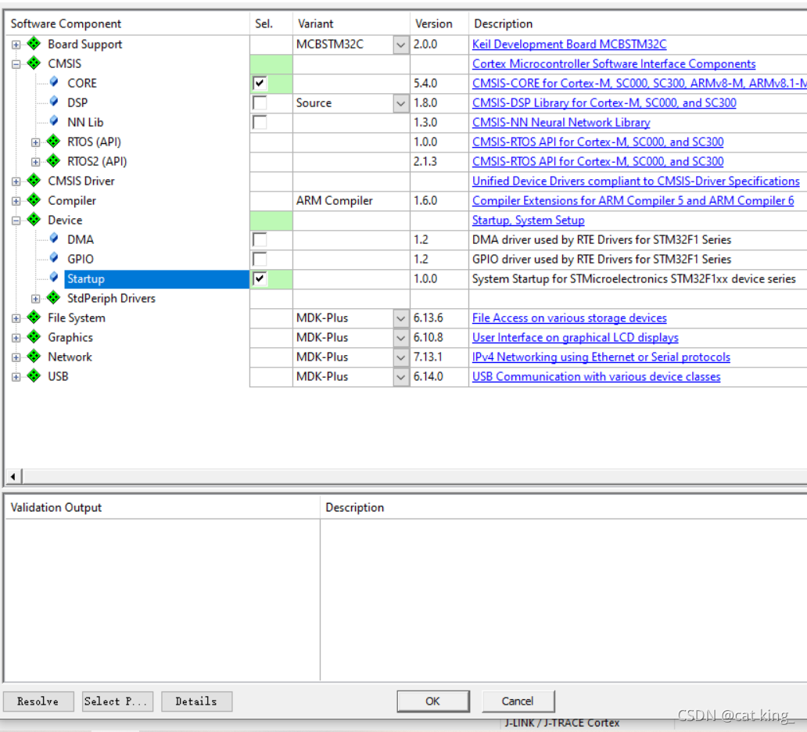Click the Device green diamond icon

(34, 220)
